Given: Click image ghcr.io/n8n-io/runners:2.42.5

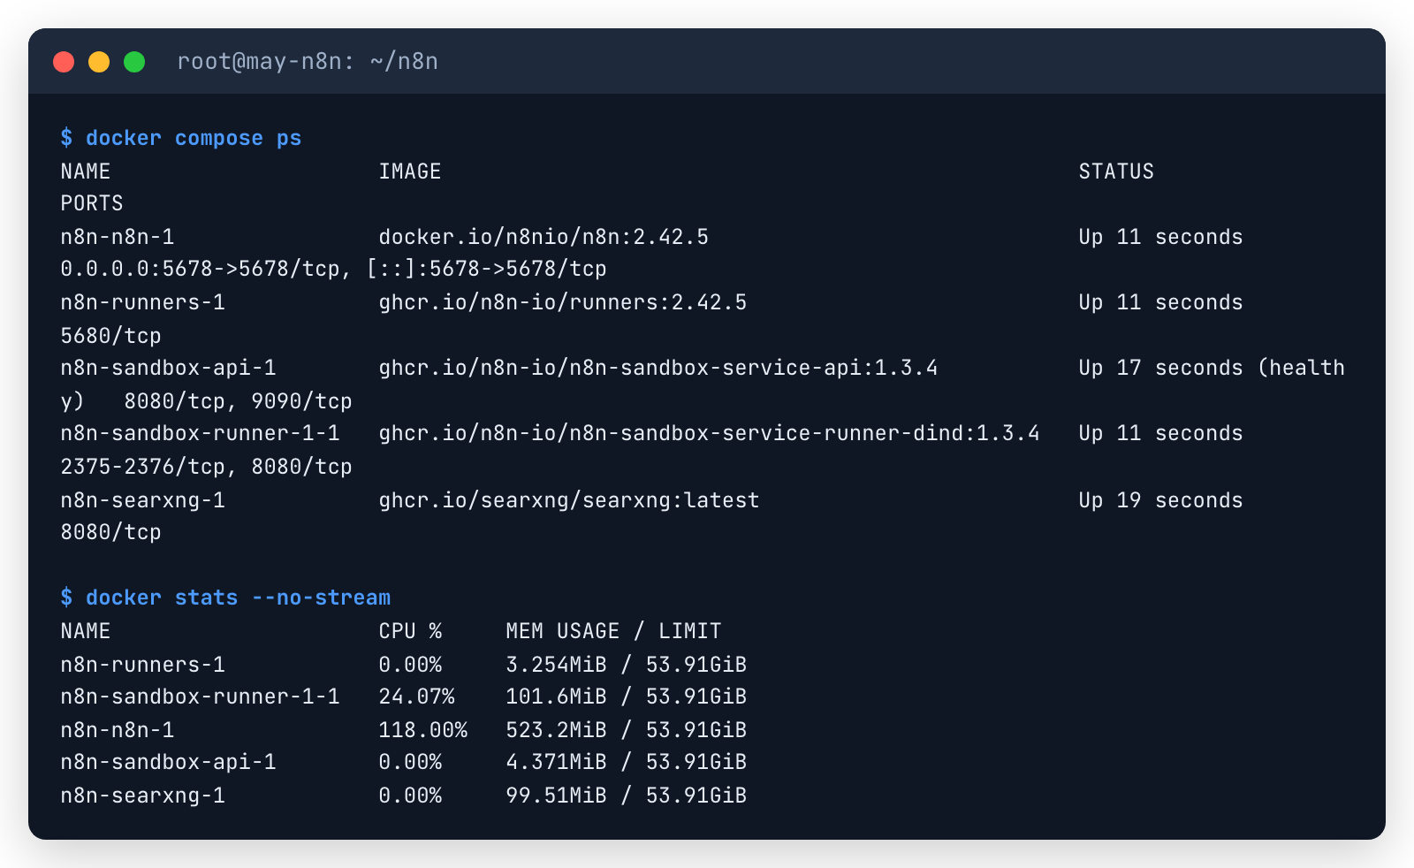Looking at the screenshot, I should point(563,302).
